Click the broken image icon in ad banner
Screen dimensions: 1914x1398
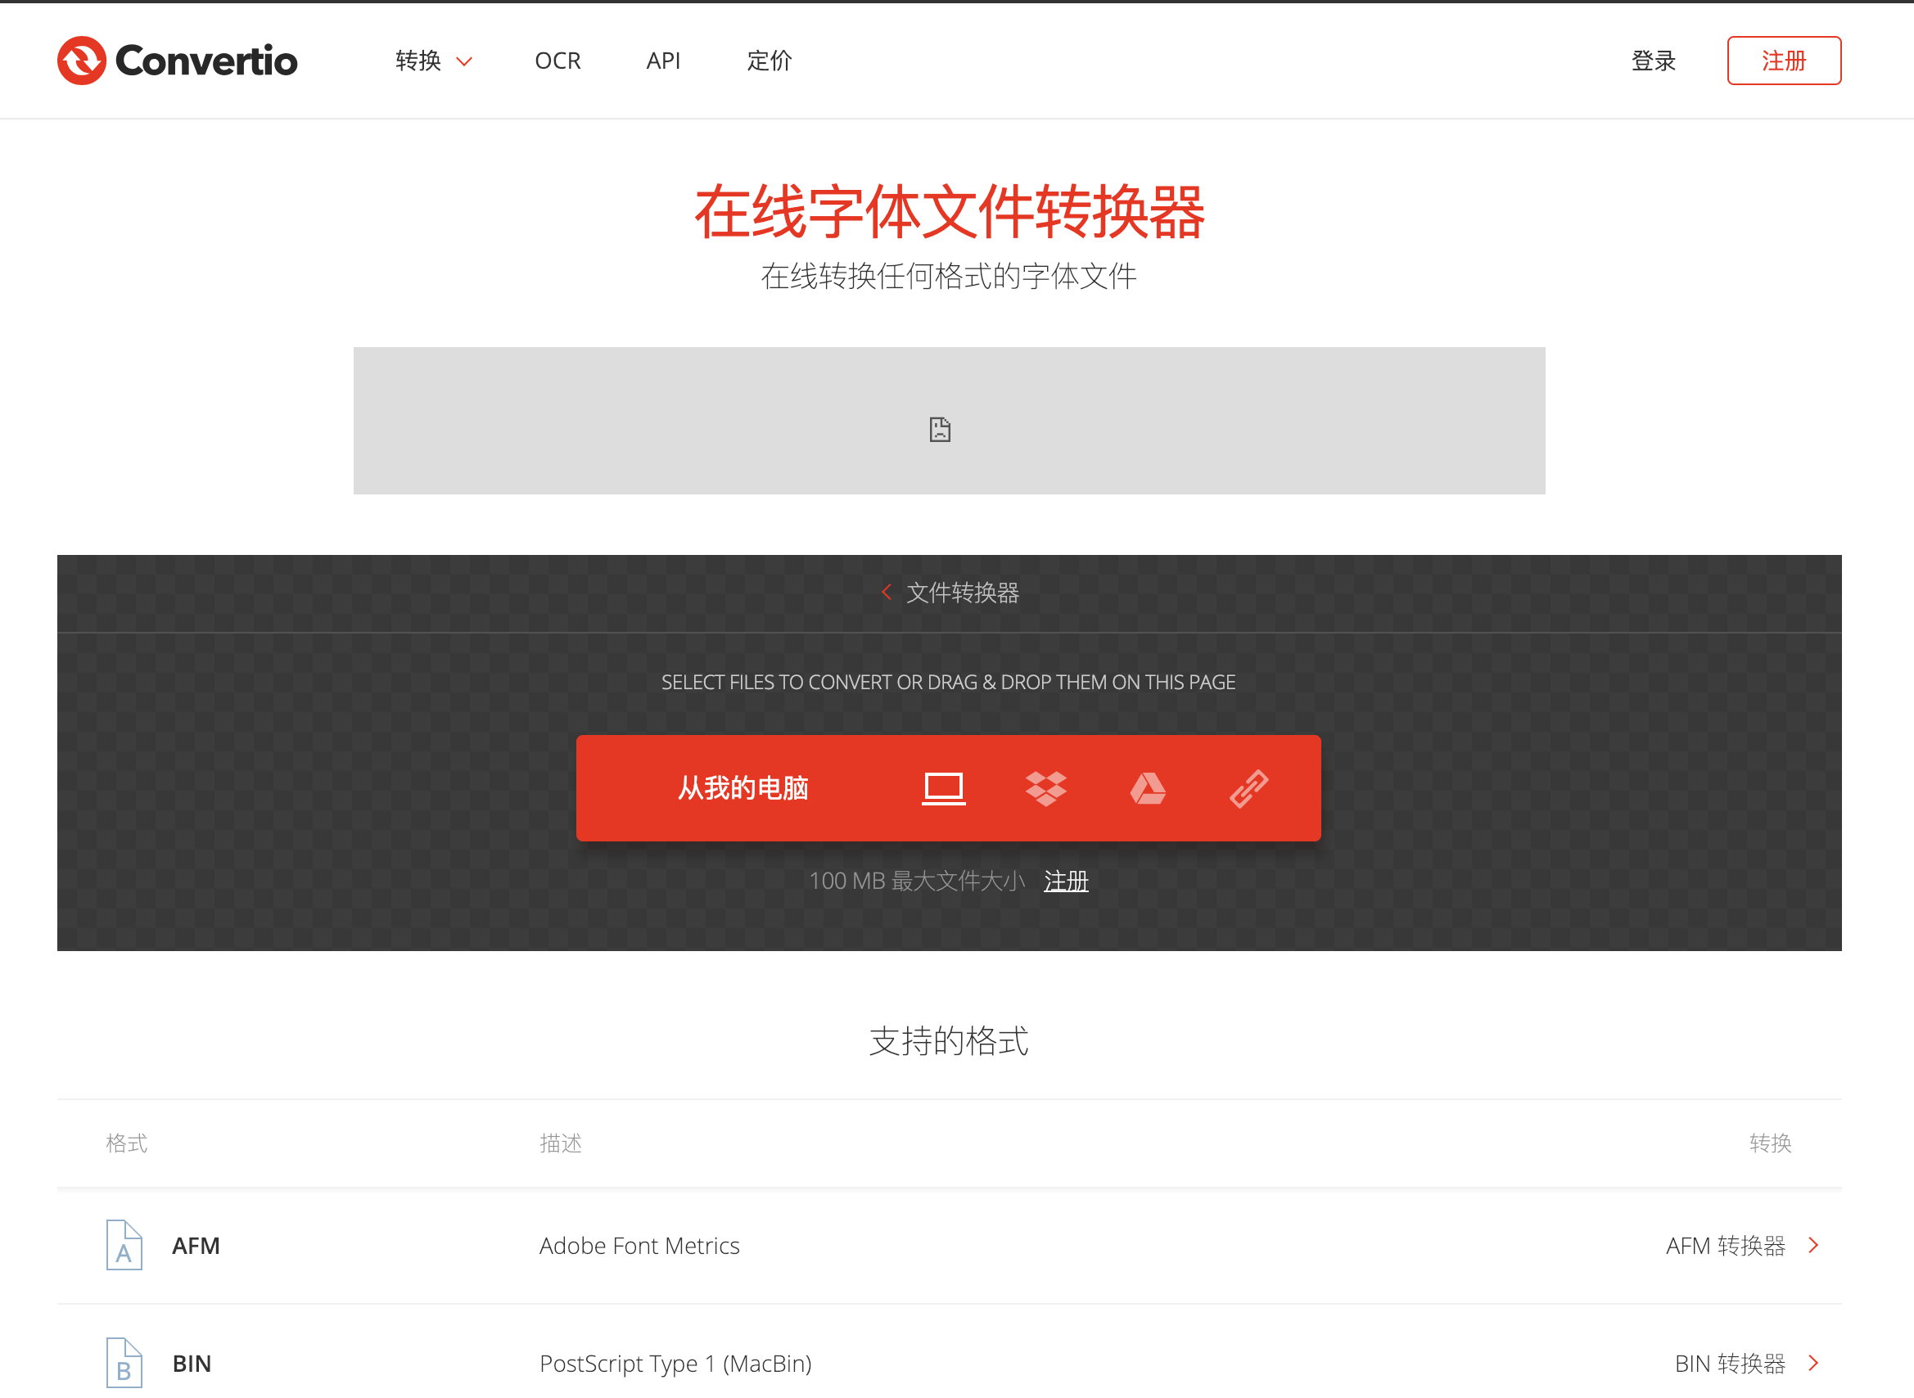click(940, 430)
